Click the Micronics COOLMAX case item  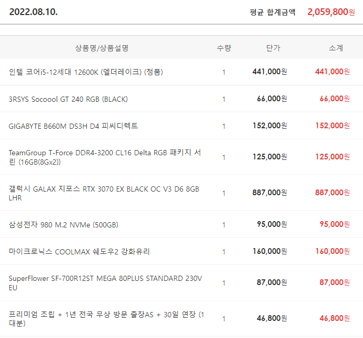[x=79, y=251]
